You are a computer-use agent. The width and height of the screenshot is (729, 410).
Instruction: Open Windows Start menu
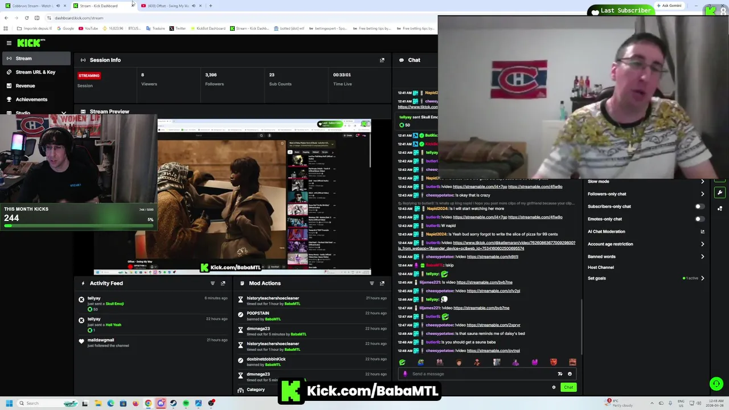[x=9, y=403]
